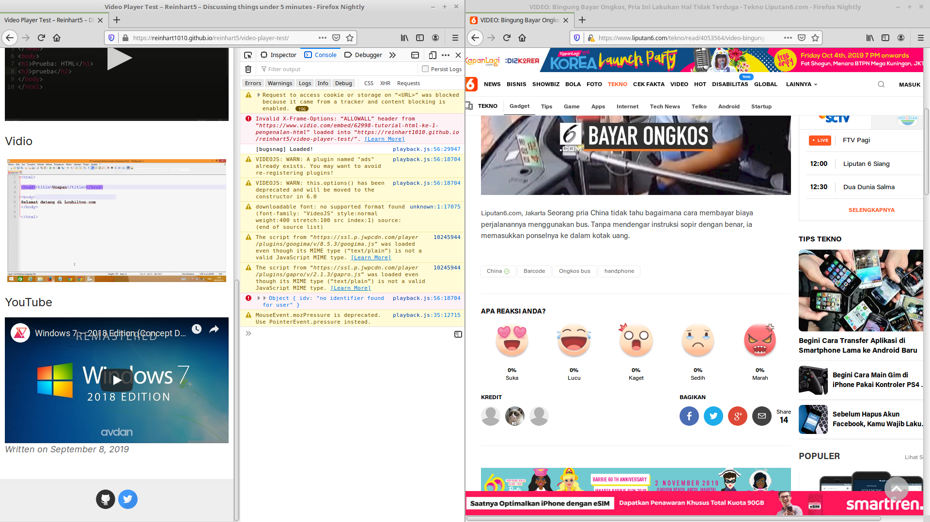The width and height of the screenshot is (930, 522).
Task: Clear the console with the trash icon
Action: 248,69
